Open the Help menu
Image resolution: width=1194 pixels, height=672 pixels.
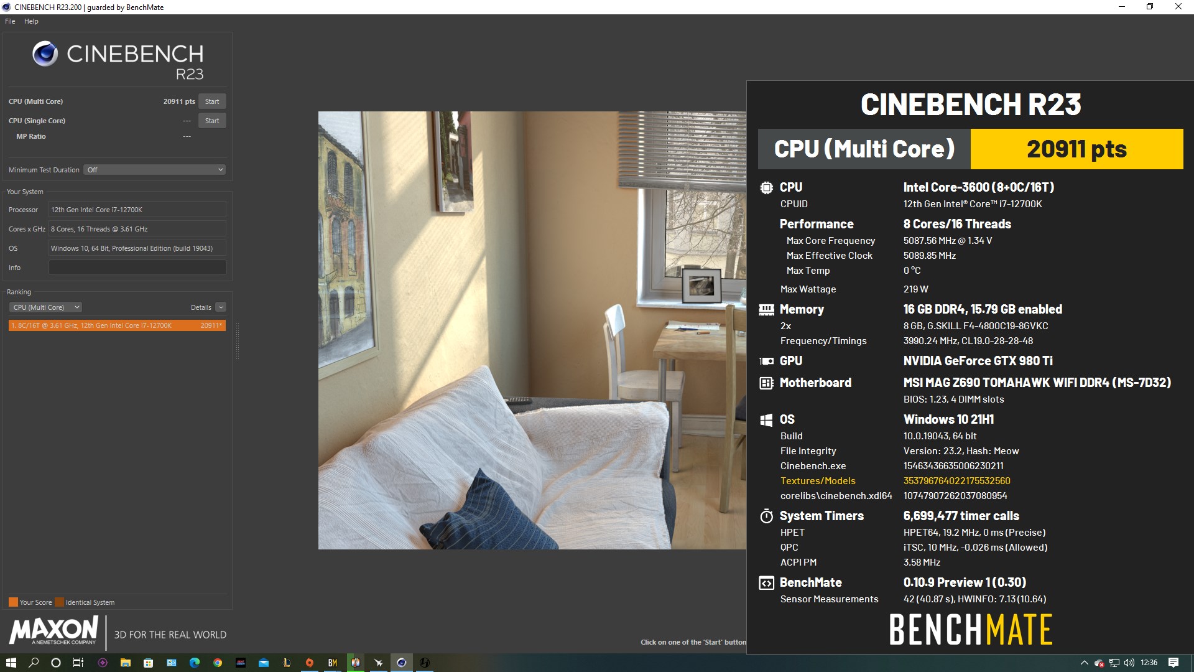click(x=31, y=21)
